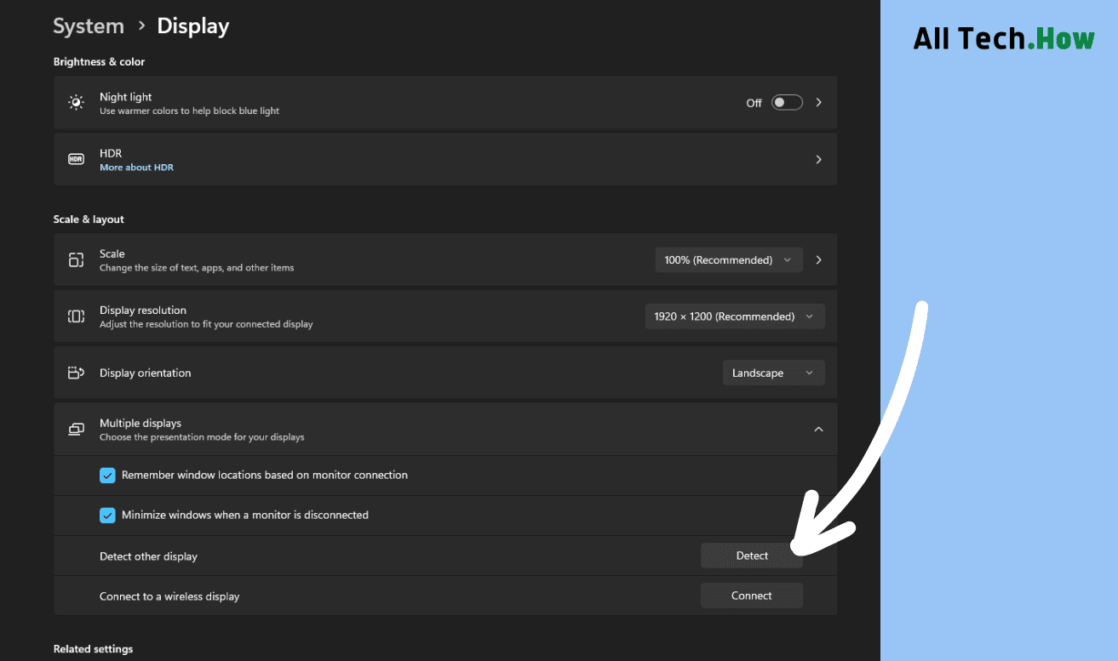Viewport: 1118px width, 661px height.
Task: Collapse the Multiple displays section
Action: click(x=818, y=430)
